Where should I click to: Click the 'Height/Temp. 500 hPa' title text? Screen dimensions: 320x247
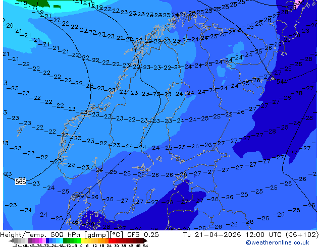pyautogui.click(x=41, y=234)
